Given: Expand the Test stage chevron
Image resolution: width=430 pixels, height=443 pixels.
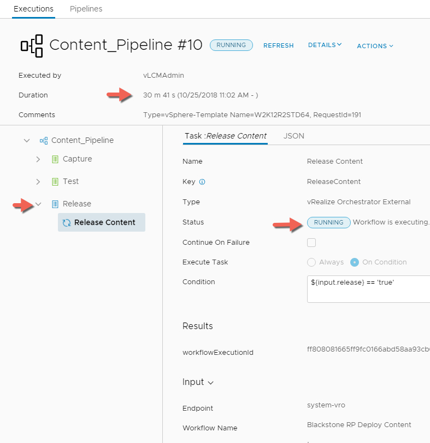Looking at the screenshot, I should coord(38,182).
